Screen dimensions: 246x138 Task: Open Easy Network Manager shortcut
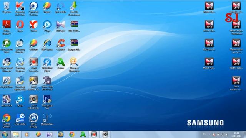pyautogui.click(x=7, y=65)
